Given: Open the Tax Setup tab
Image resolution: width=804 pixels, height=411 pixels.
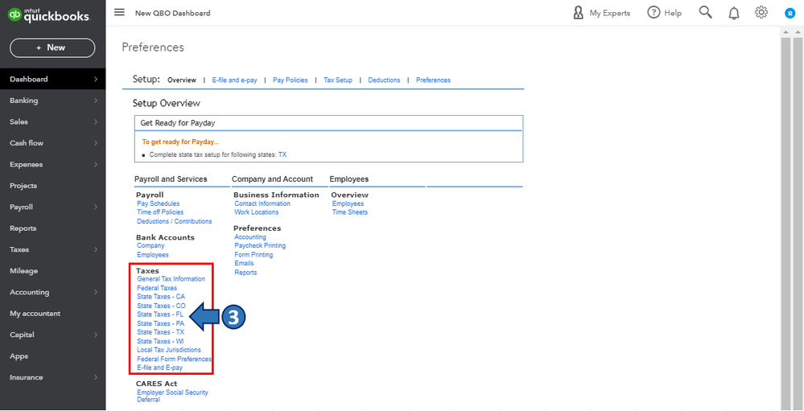Looking at the screenshot, I should pos(338,80).
